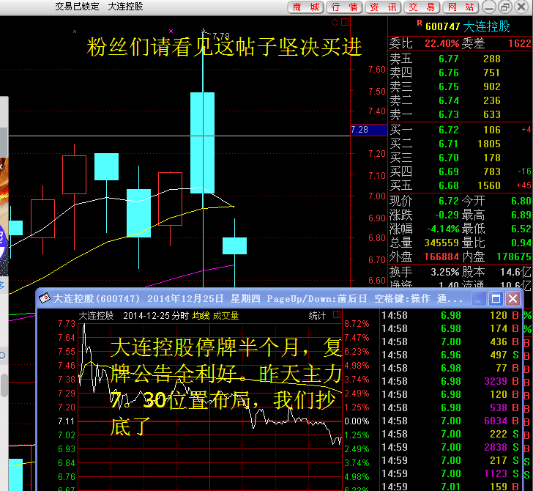The height and width of the screenshot is (491, 533).
Task: Select the 卖五 row at 6.77
Action: (x=460, y=59)
